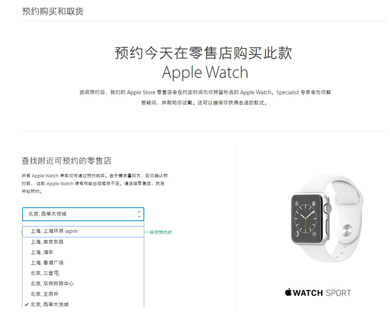The width and height of the screenshot is (390, 318).
Task: Click the checkmarked 北京, 西单大悦城 list entry
Action: tap(83, 304)
